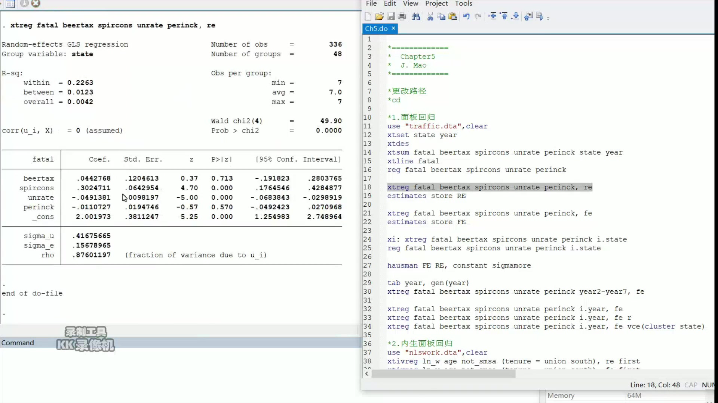Open the File menu in do-file editor
This screenshot has width=718, height=403.
[371, 3]
